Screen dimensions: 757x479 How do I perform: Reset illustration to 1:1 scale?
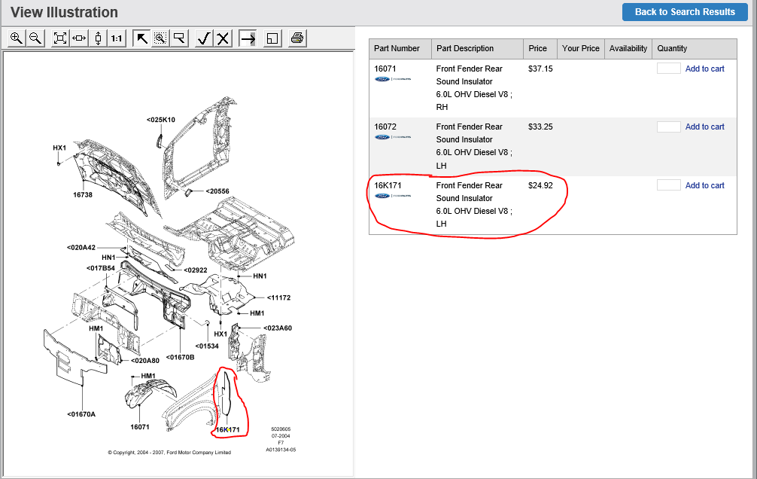117,38
